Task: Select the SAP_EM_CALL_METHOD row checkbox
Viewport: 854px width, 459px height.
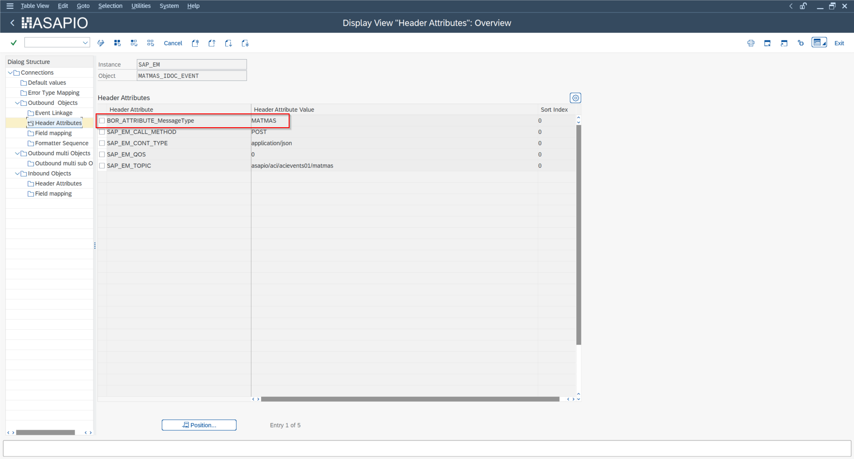Action: (x=102, y=132)
